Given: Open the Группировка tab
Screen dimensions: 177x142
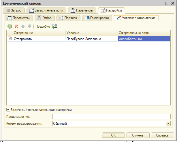Looking at the screenshot, I should 97,18.
